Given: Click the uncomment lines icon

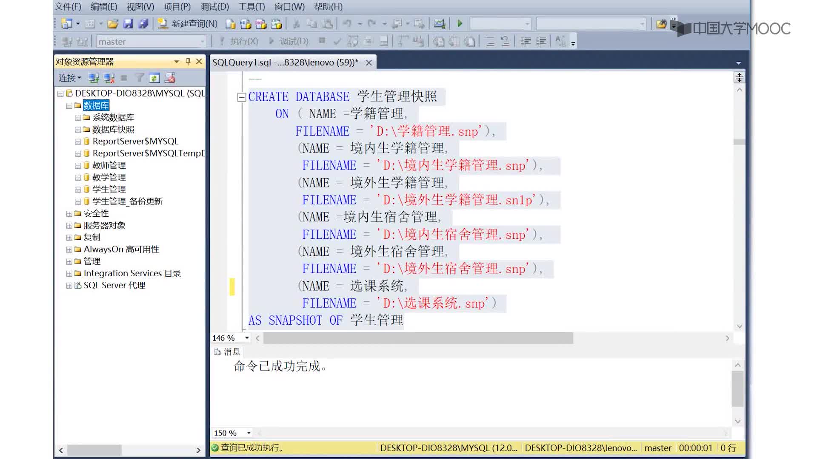Looking at the screenshot, I should (505, 42).
